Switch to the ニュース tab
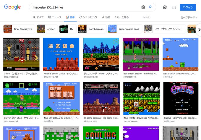Screen dimensions: 201x140 coord(55,17)
